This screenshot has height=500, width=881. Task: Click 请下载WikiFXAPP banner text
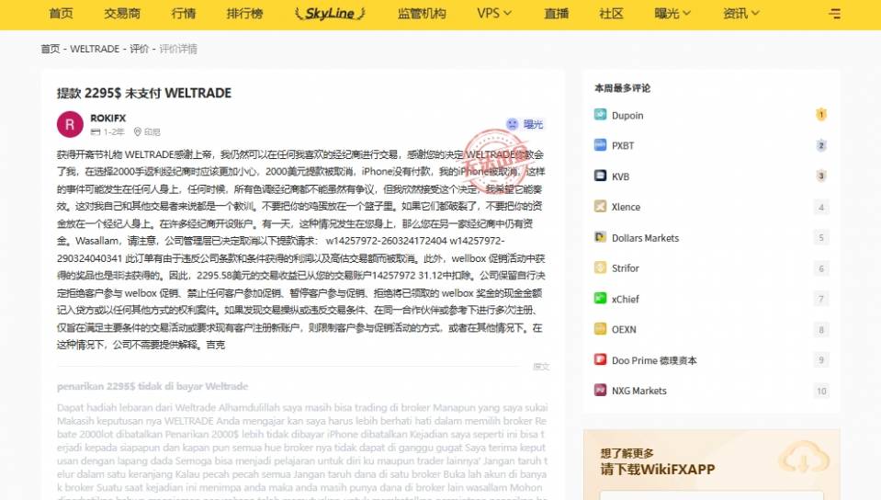coord(658,470)
